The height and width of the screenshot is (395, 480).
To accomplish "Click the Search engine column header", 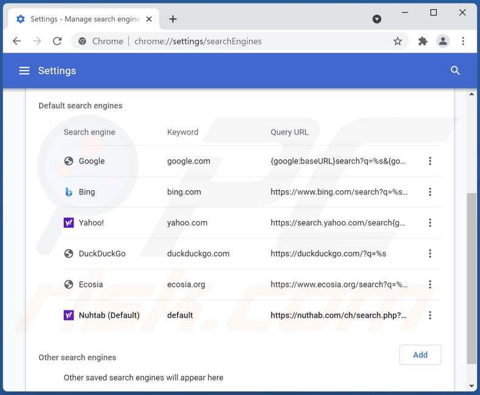I will point(89,132).
